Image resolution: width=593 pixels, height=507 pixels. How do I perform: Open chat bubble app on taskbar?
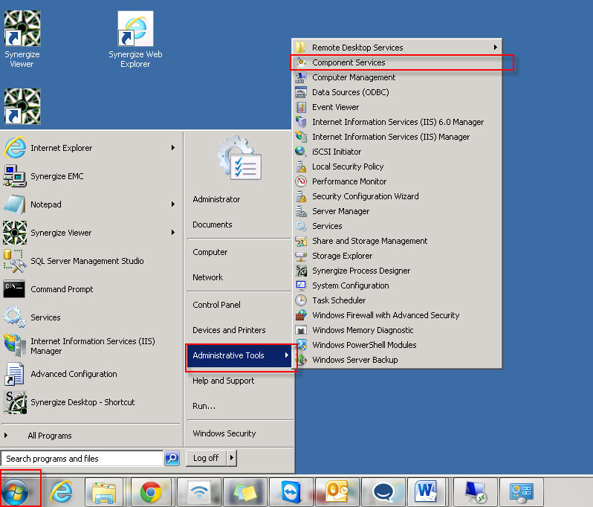point(383,492)
